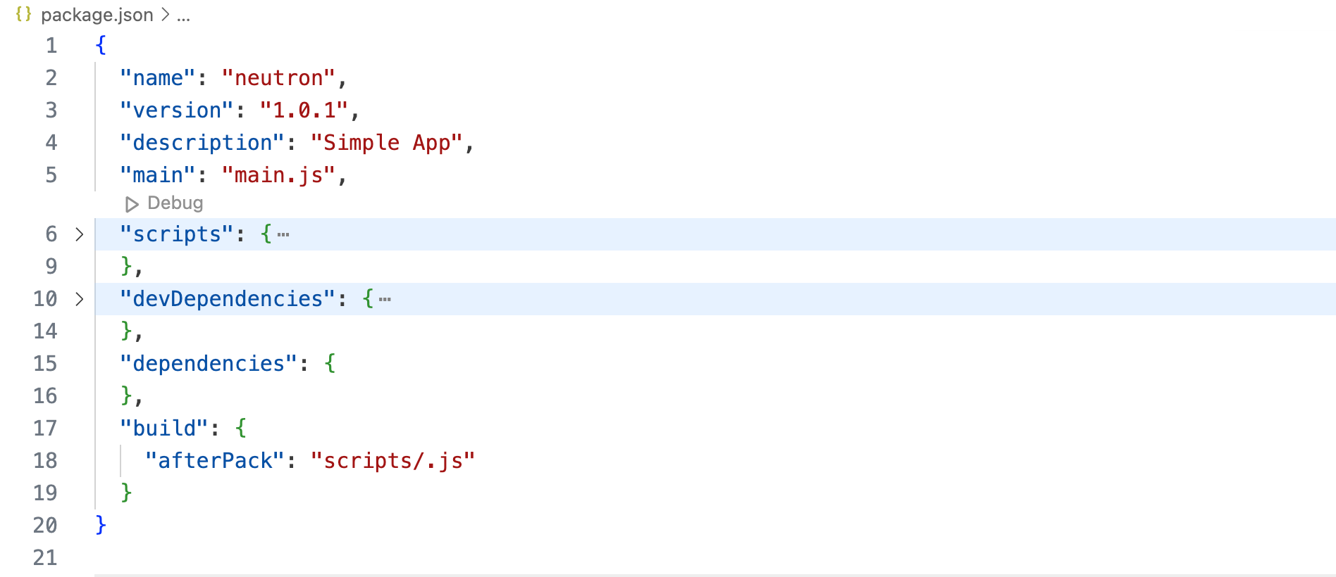Open the package.json breadcrumb item
Image resolution: width=1336 pixels, height=577 pixels.
(97, 15)
